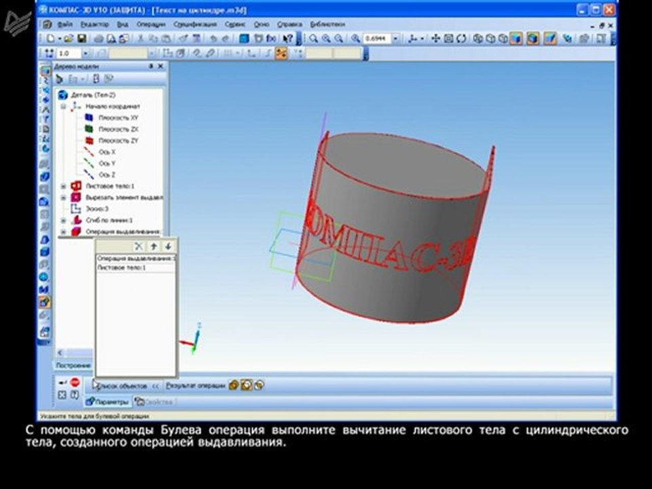
Task: Open the Сервис menu
Action: tap(236, 24)
